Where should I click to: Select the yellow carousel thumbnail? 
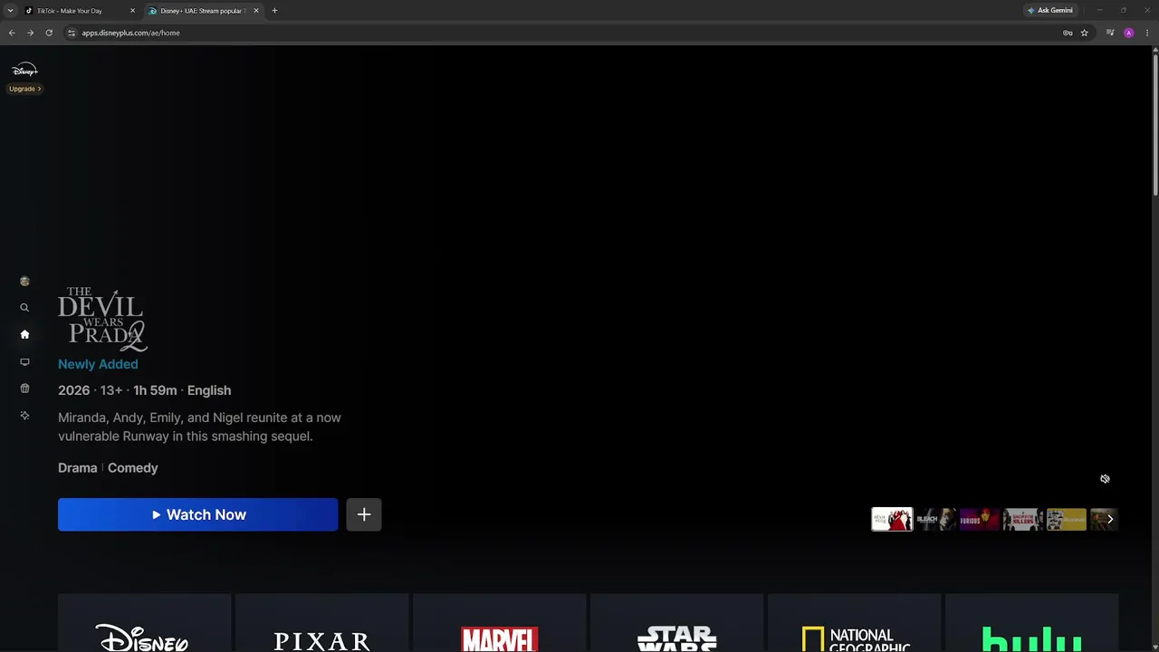1066,519
